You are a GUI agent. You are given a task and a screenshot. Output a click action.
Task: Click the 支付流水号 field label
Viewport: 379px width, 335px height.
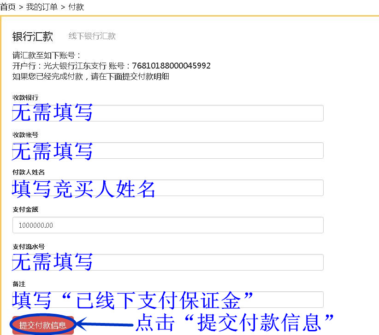(29, 247)
